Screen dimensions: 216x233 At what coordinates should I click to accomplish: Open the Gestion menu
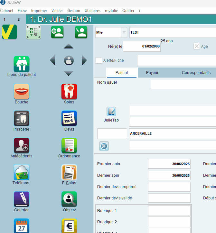[74, 11]
